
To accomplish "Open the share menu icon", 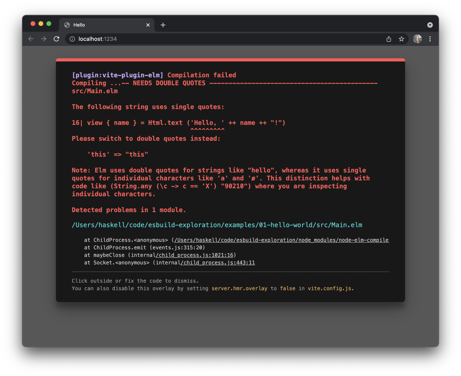I will click(389, 39).
